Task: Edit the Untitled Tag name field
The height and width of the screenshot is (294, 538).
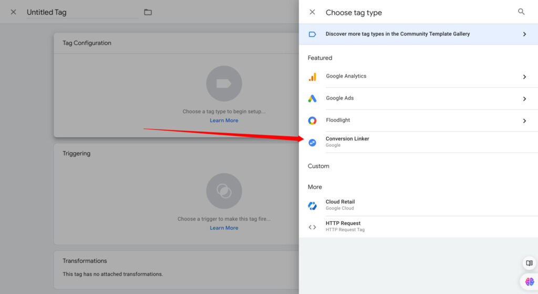Action: coord(82,12)
